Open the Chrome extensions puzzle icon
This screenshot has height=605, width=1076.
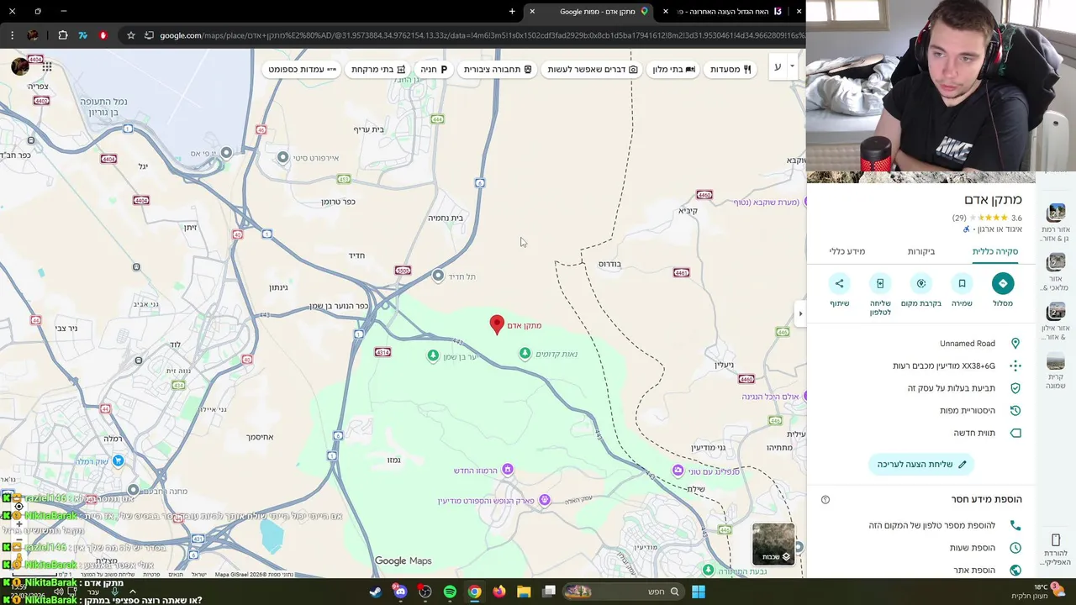click(x=63, y=35)
